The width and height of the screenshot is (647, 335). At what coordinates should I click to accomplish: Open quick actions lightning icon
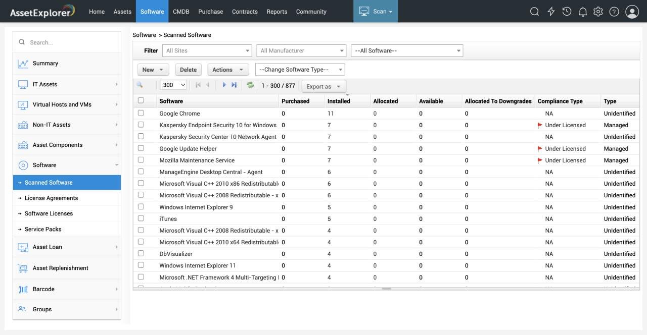point(551,12)
